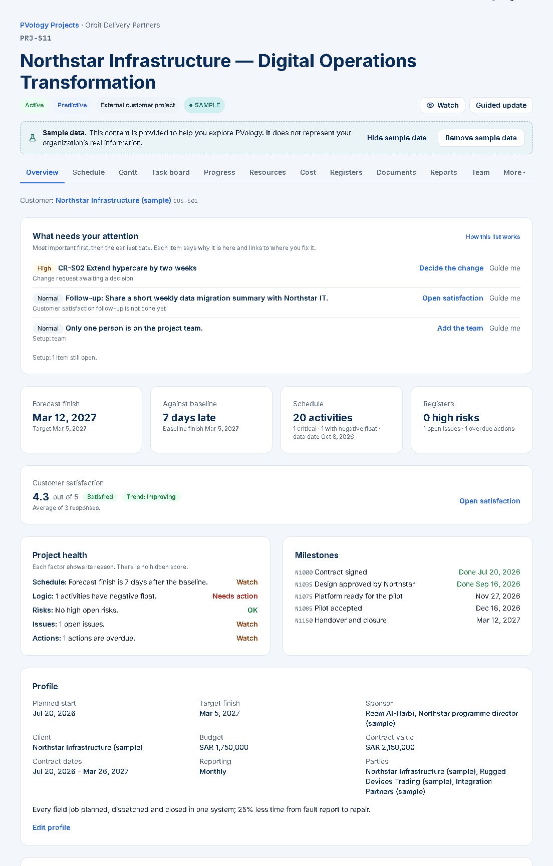The image size is (553, 866).
Task: Click Hide sample data
Action: [397, 138]
